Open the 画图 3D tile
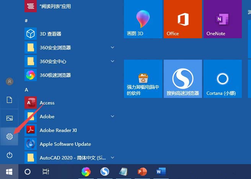 coord(143,19)
